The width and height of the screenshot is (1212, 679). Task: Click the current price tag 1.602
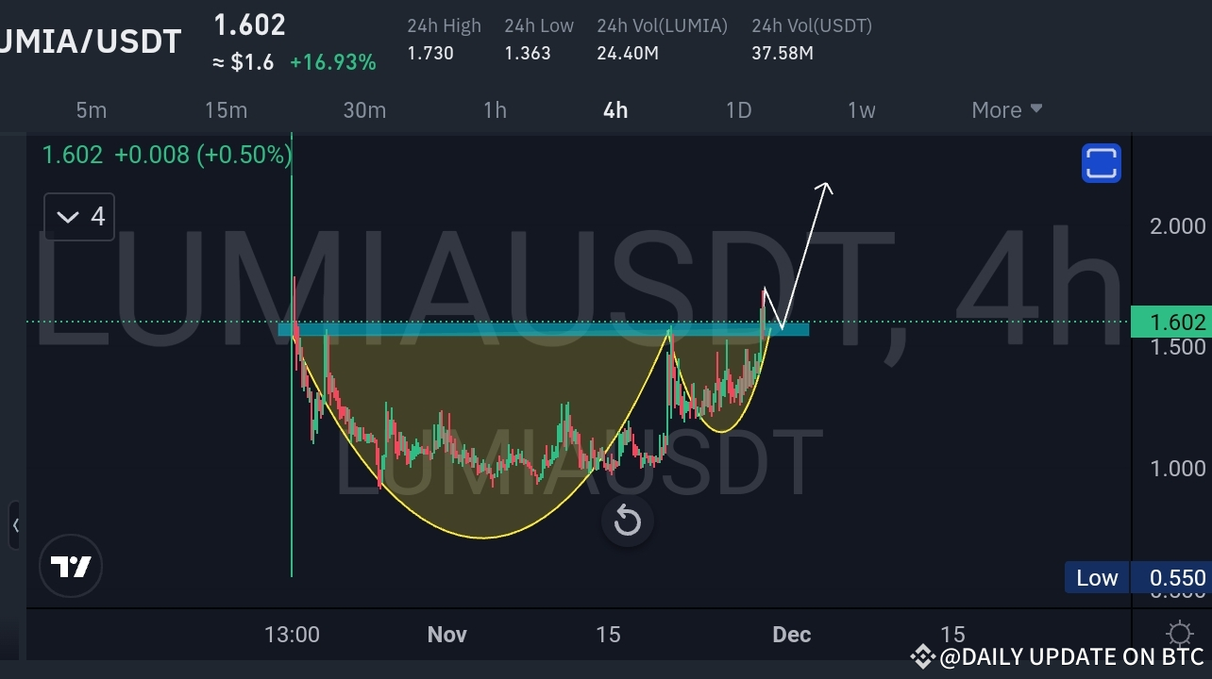(1170, 322)
